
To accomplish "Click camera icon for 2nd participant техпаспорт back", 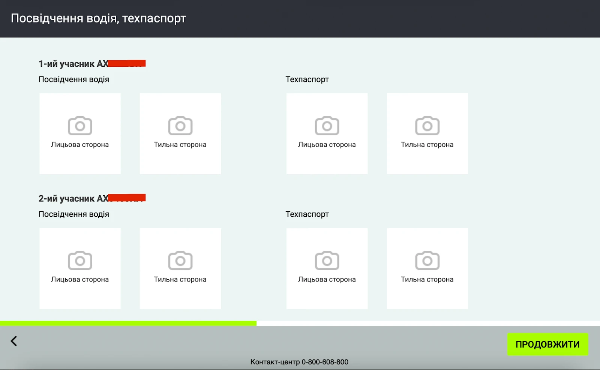I will pyautogui.click(x=427, y=261).
